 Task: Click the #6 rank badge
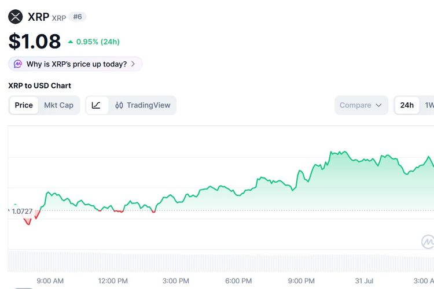78,17
